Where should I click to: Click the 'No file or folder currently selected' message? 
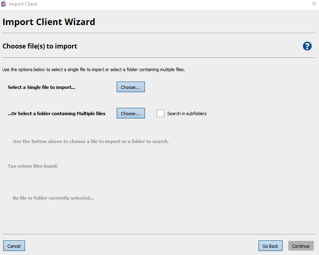(53, 198)
